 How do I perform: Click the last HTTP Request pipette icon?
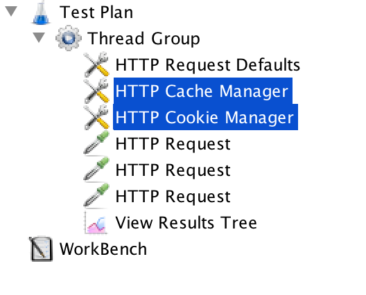(x=96, y=196)
